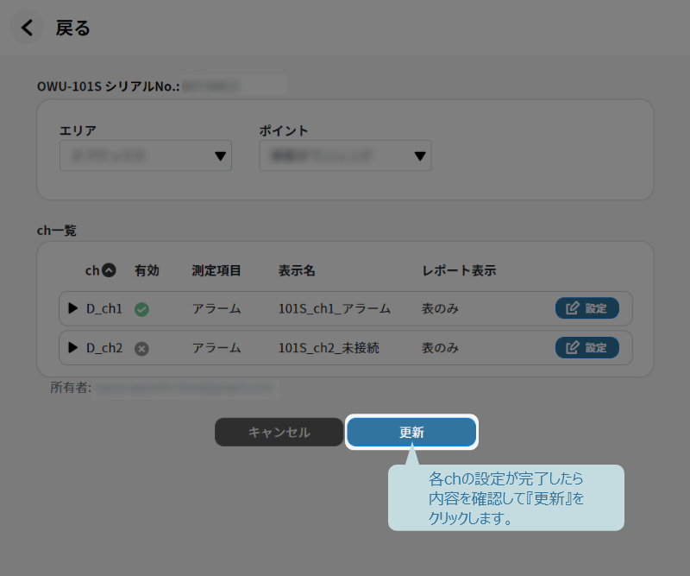The image size is (690, 576).
Task: Click the 測定項目 column header
Action: (x=216, y=270)
